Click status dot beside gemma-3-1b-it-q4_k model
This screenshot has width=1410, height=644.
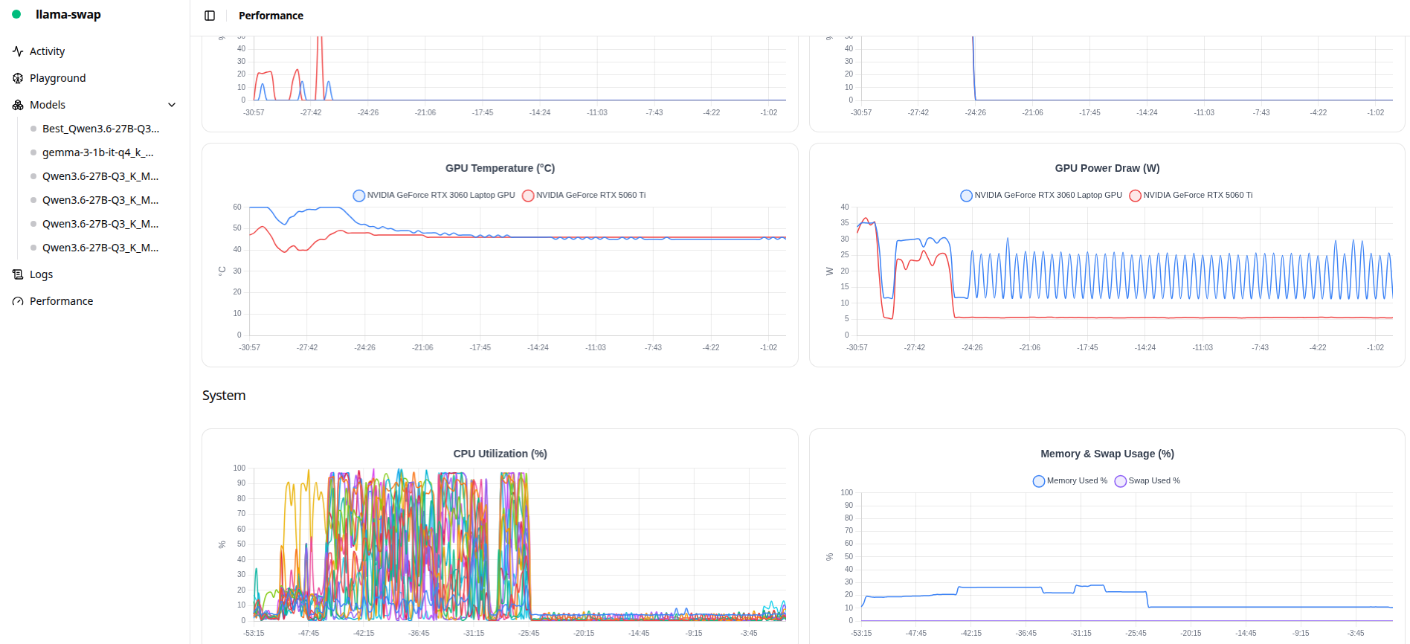33,152
